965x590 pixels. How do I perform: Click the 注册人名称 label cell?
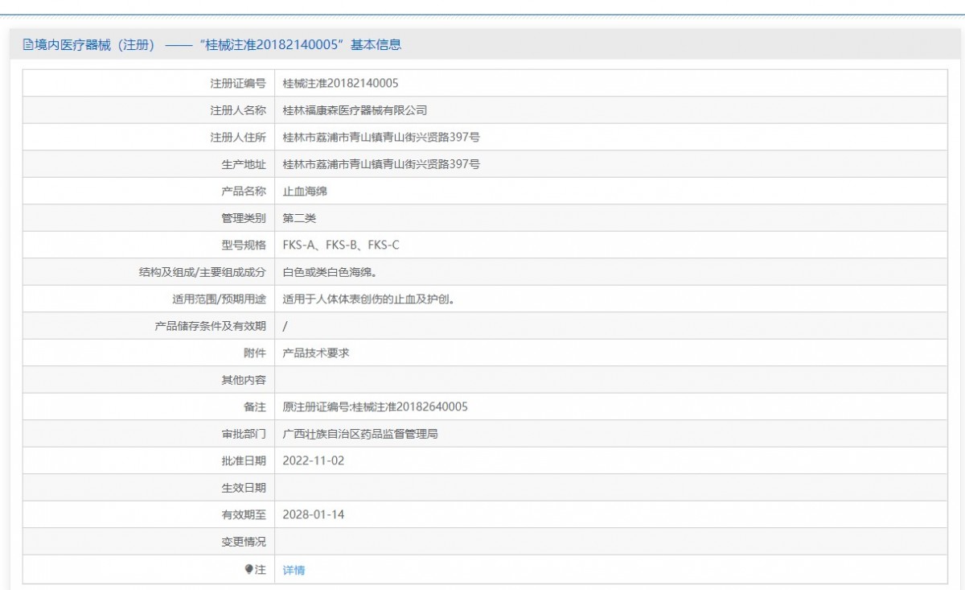[x=148, y=110]
